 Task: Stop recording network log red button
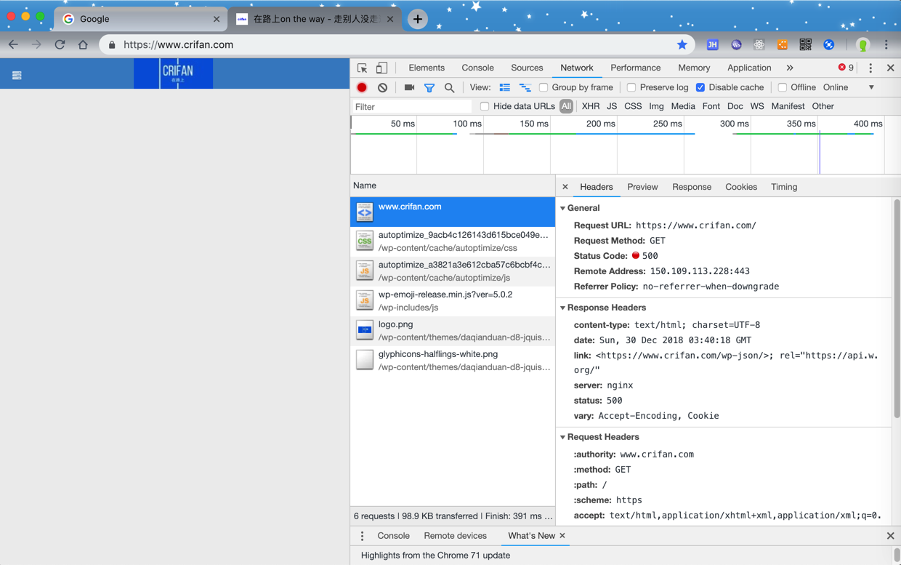362,87
